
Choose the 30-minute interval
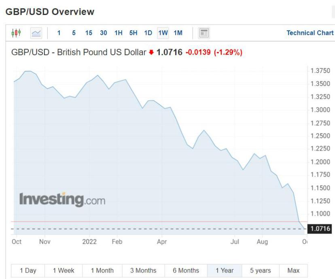click(x=104, y=33)
